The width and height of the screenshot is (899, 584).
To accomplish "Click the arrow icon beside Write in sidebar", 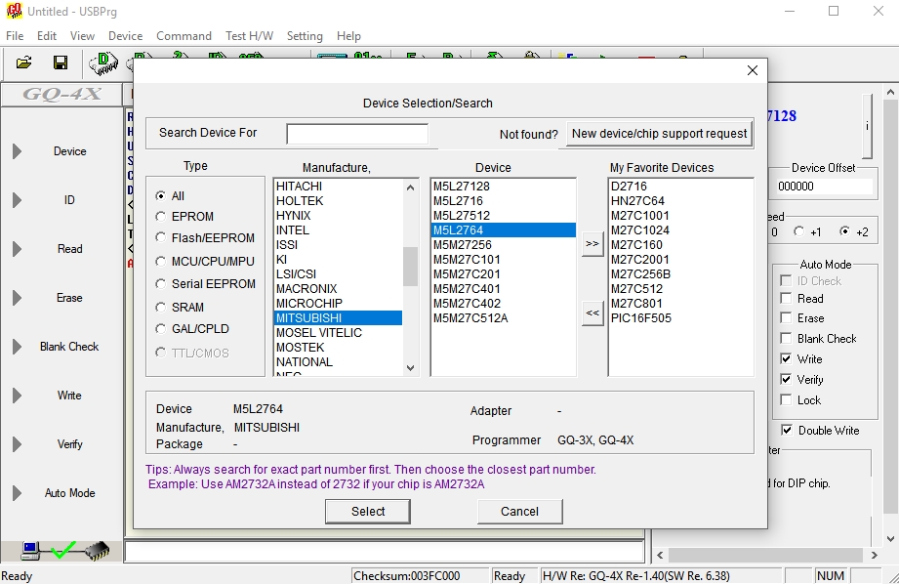I will [x=18, y=396].
